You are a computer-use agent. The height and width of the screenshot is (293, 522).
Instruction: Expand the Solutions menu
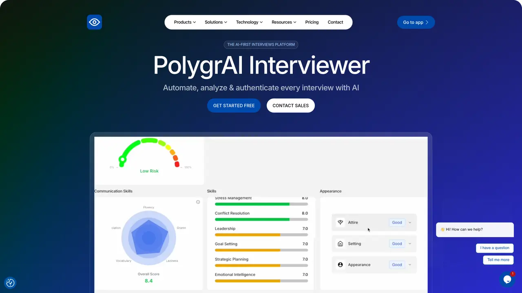click(216, 22)
